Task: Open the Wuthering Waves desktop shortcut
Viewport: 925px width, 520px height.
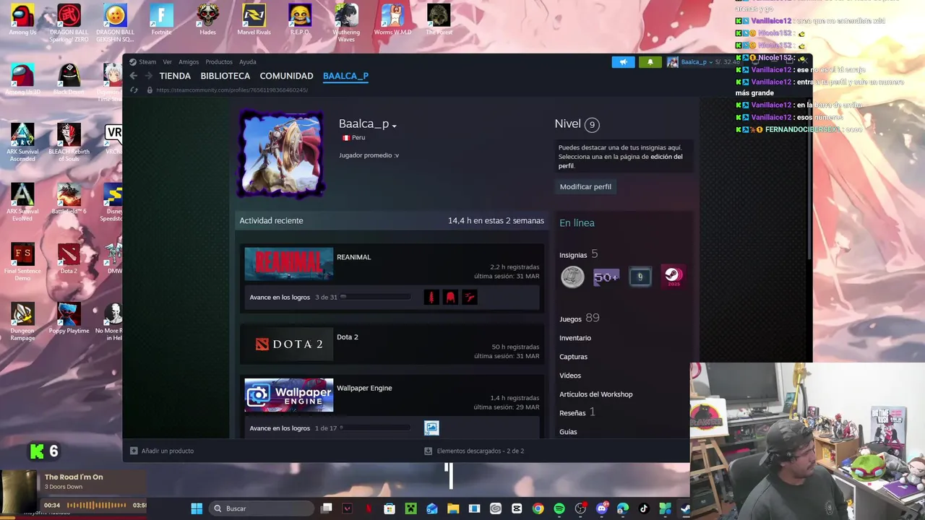Action: pyautogui.click(x=346, y=22)
